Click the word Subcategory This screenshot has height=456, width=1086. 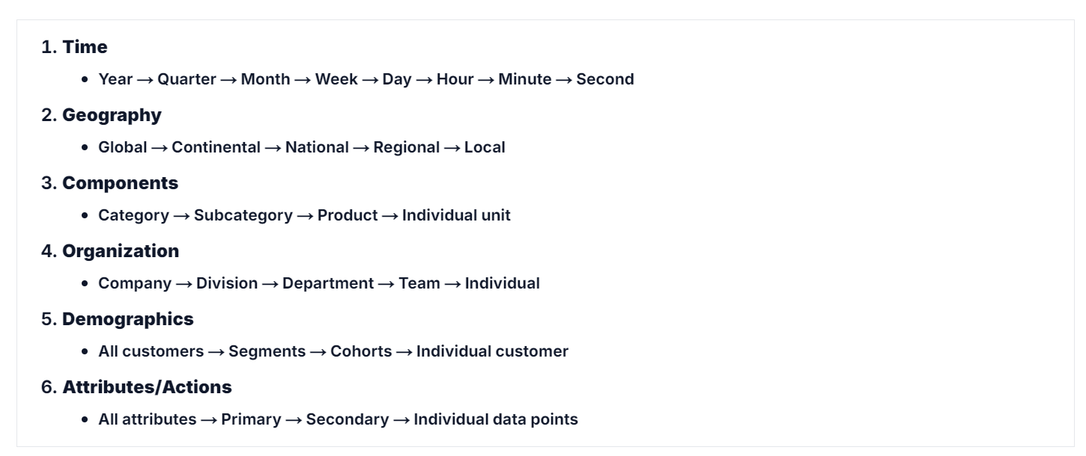(x=243, y=215)
